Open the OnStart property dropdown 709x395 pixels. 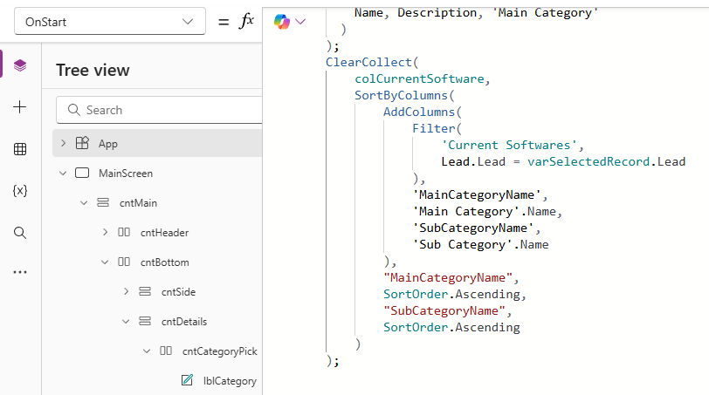coord(110,22)
